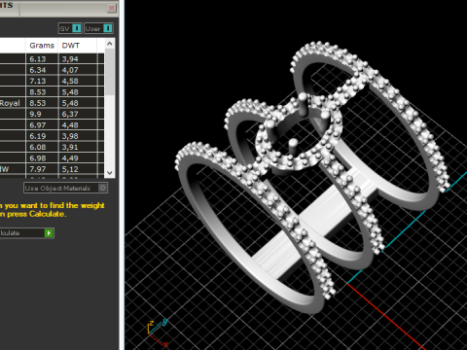
Task: Select the 4,07 DWT cell
Action: 78,70
